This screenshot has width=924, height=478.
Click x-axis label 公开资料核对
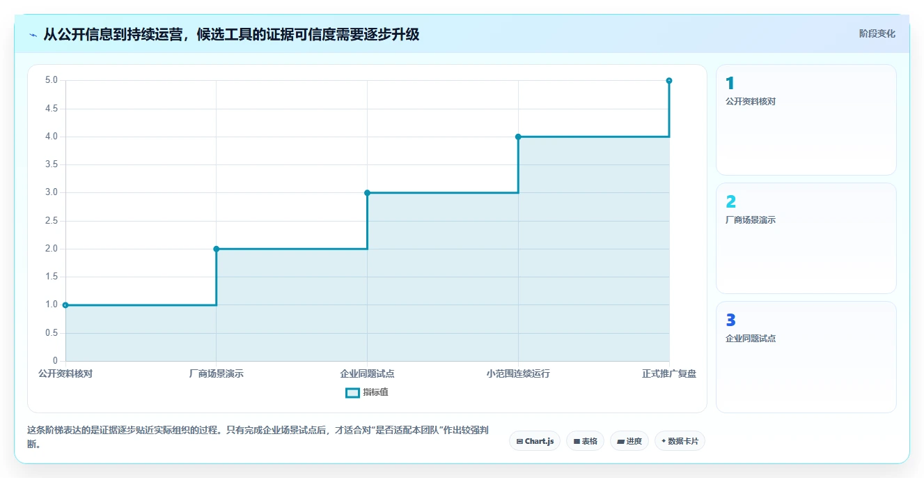click(65, 373)
